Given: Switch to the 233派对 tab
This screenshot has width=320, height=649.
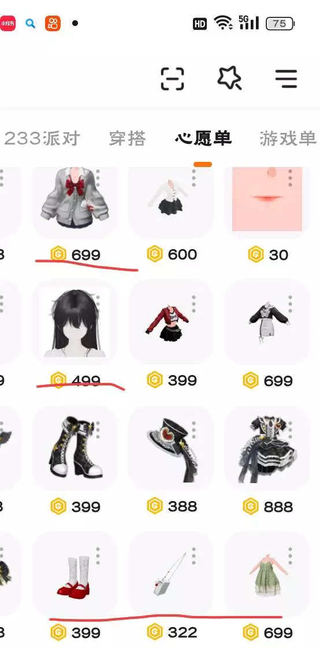Looking at the screenshot, I should point(42,139).
